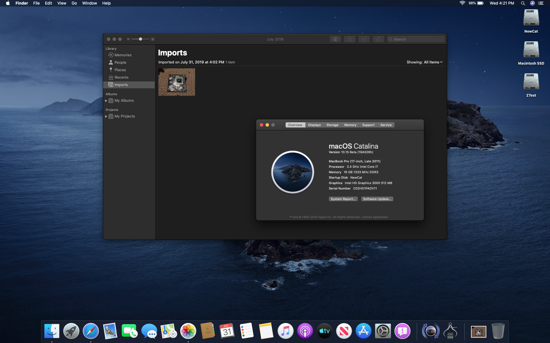Screen dimensions: 550x343
Task: Expand the My Projects disclosure triangle
Action: click(x=106, y=116)
